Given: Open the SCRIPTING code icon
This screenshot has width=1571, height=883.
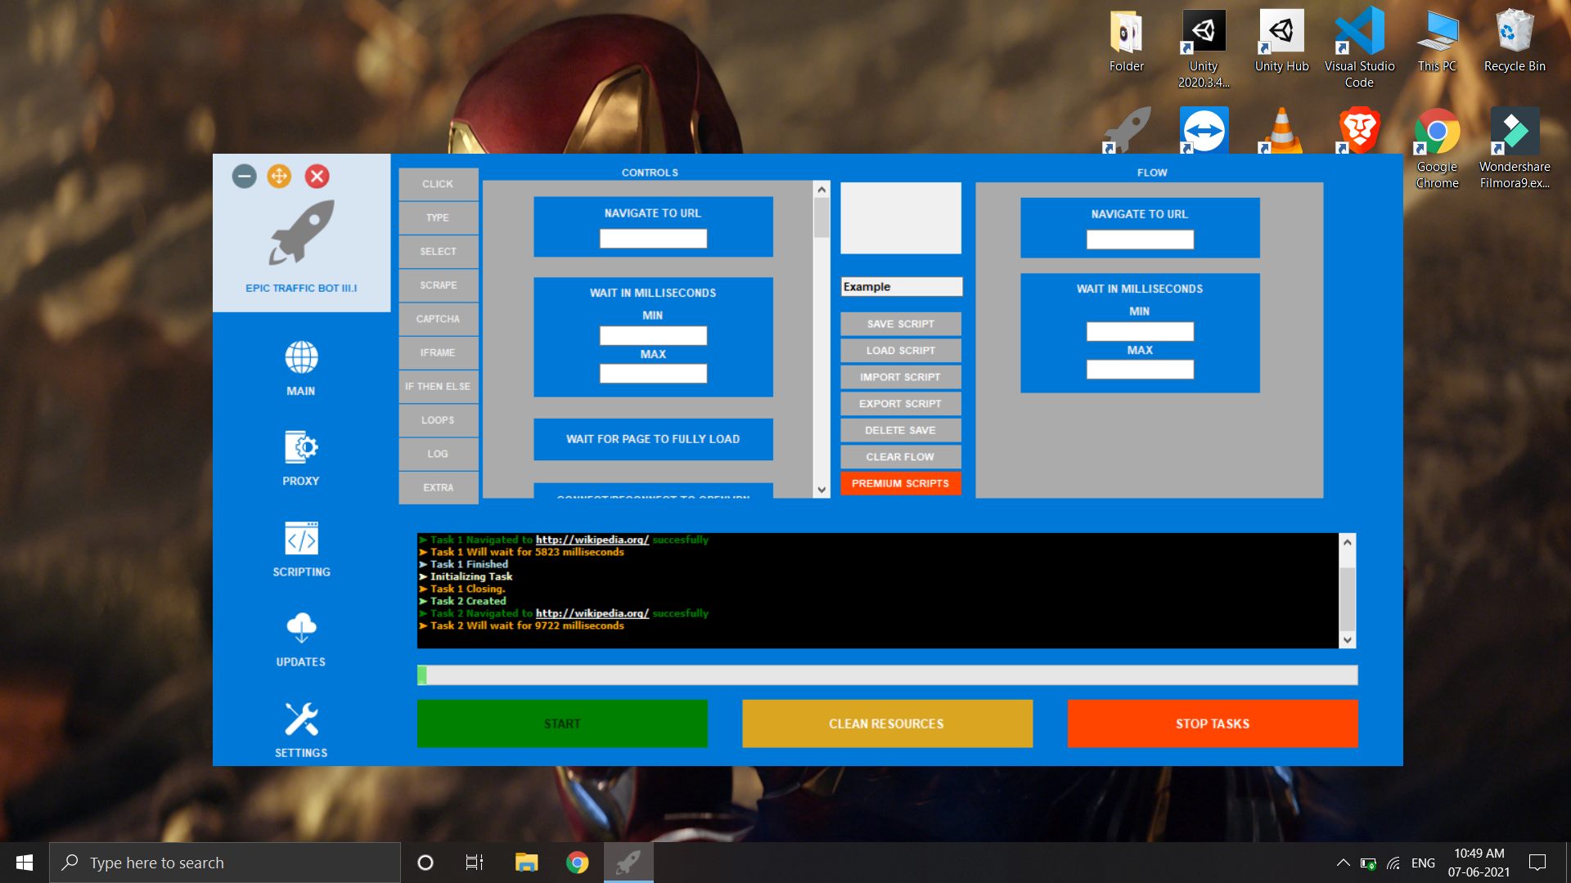Looking at the screenshot, I should coord(301,539).
